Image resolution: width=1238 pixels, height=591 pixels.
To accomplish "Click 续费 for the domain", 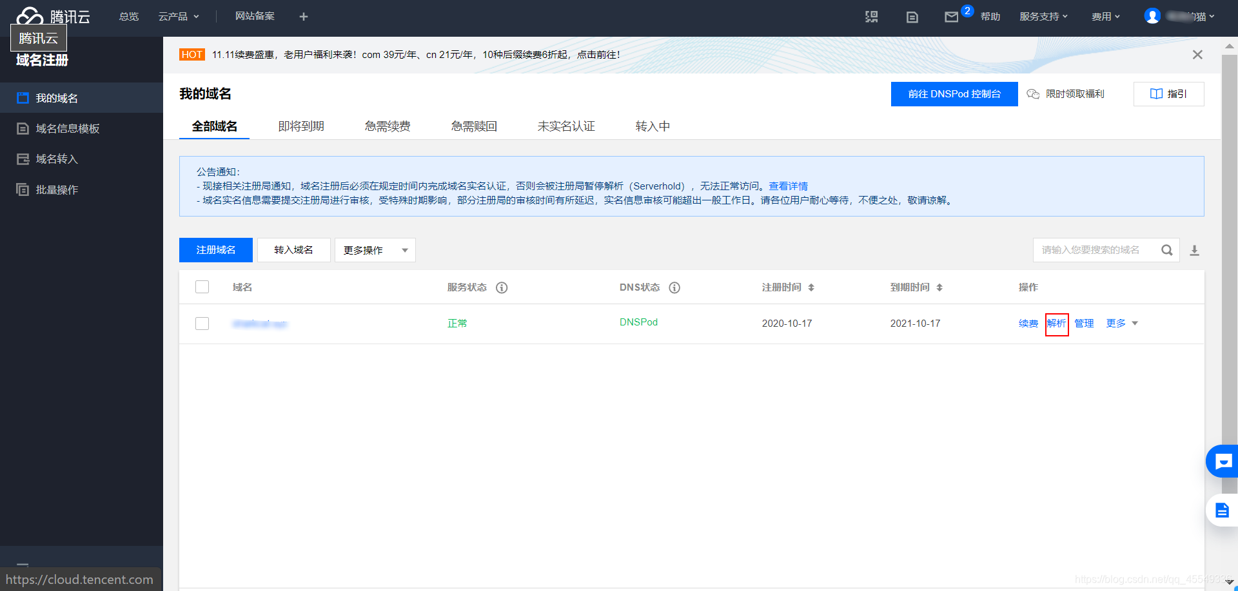I will (x=1028, y=324).
